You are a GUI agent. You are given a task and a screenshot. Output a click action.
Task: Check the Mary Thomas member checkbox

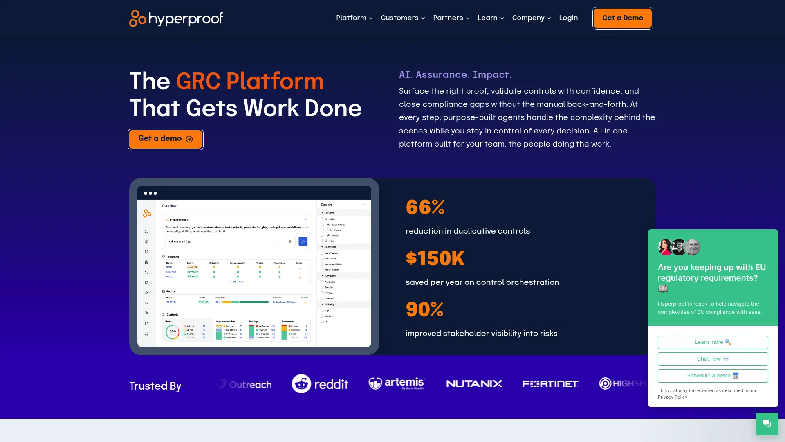click(x=322, y=253)
